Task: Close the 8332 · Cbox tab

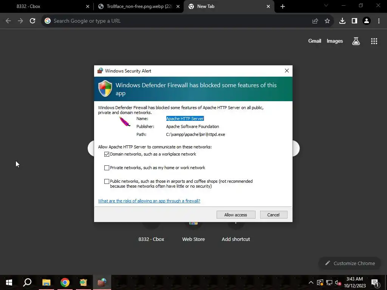Action: pos(88,7)
